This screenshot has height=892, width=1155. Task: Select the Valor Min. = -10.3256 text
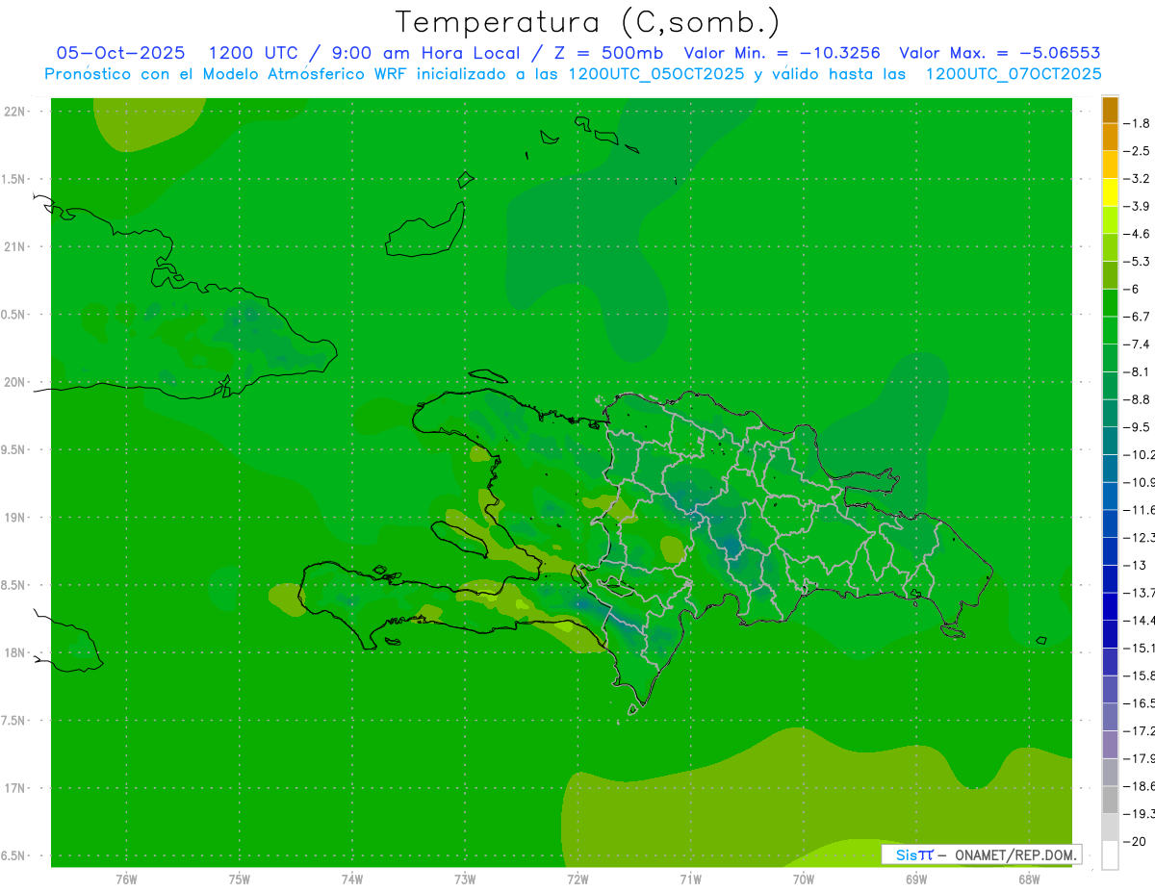(782, 53)
